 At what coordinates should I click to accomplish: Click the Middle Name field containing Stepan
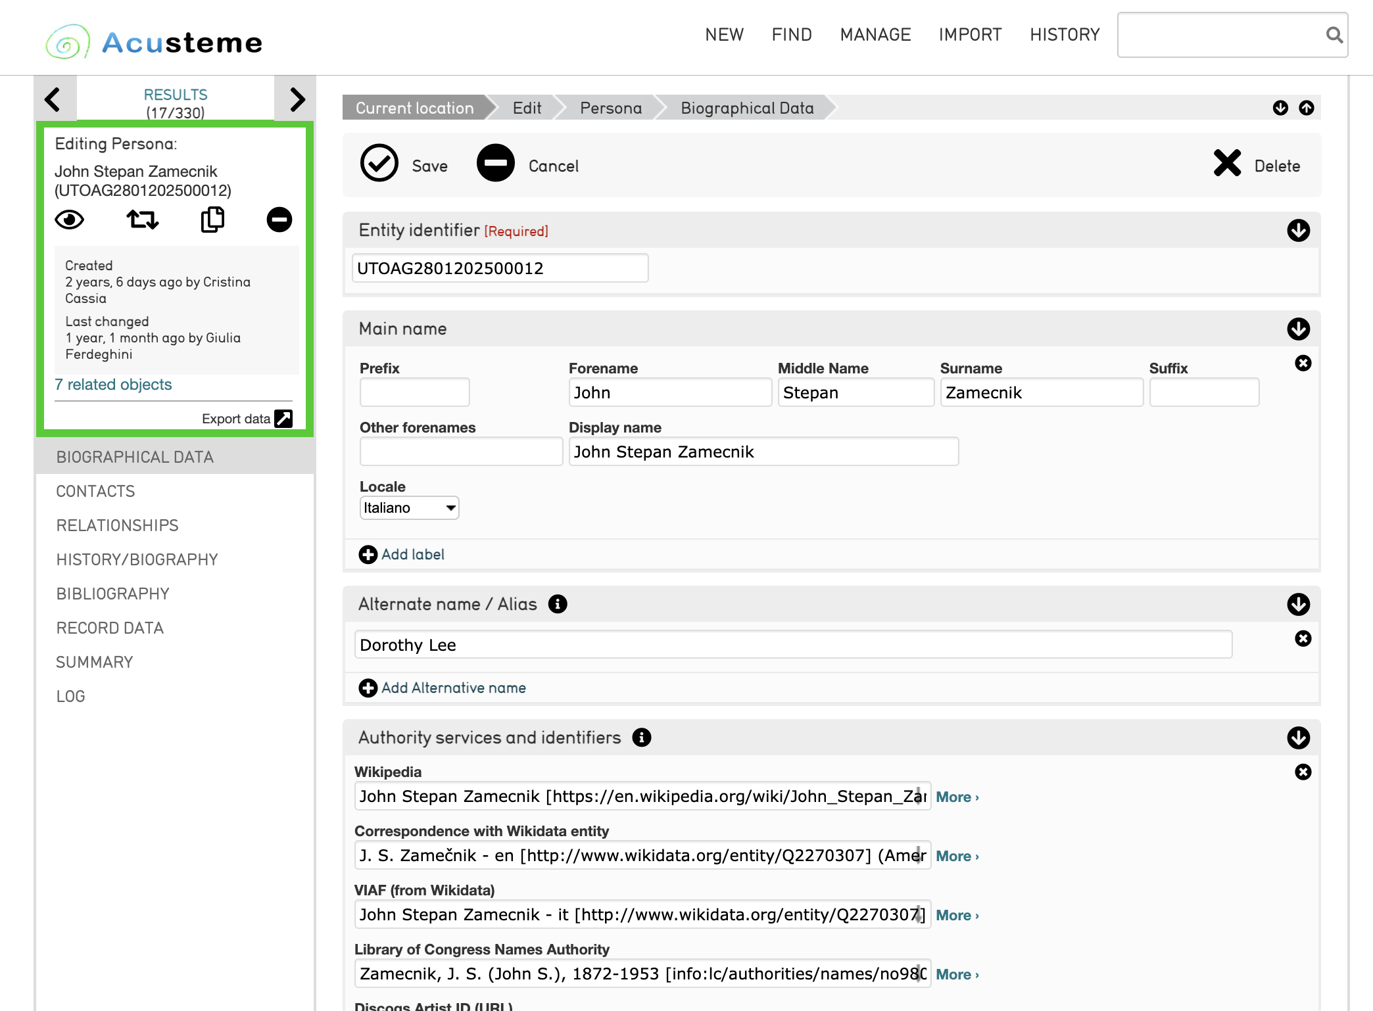856,392
